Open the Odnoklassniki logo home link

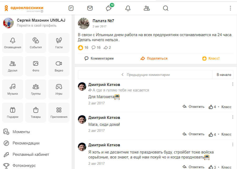24,8
